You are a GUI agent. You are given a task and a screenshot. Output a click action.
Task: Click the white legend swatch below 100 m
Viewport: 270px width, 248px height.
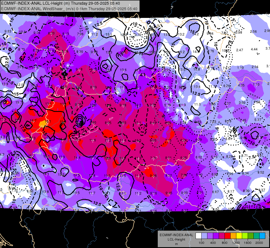[x=199, y=236]
